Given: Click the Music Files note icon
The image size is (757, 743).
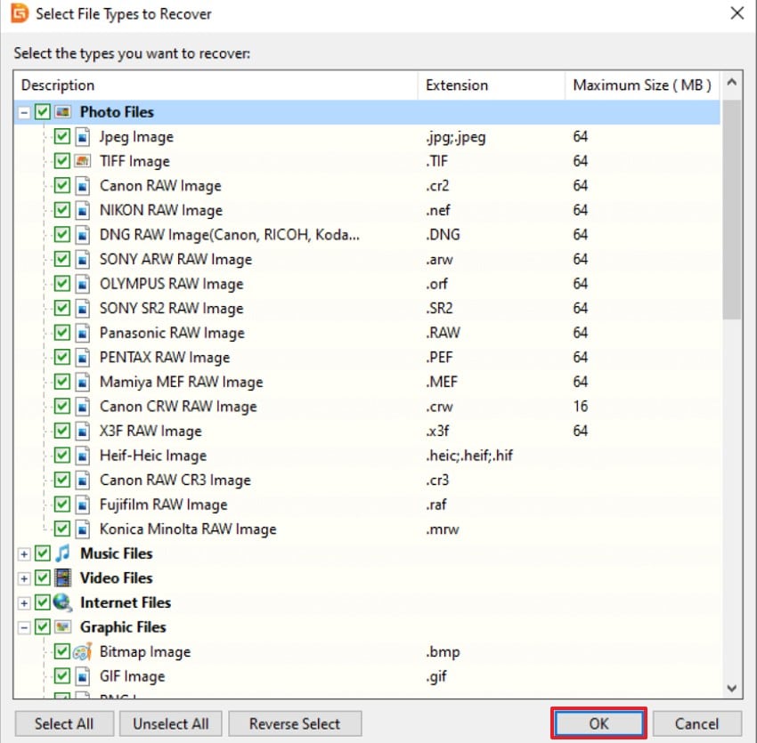Looking at the screenshot, I should coord(62,553).
